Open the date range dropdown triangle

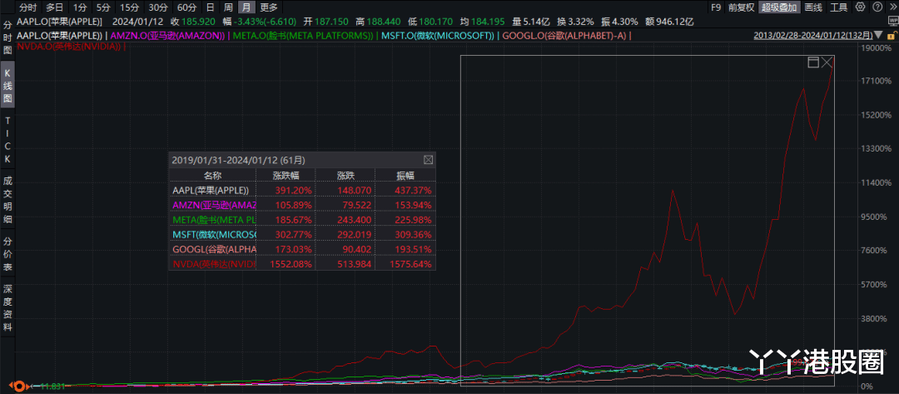point(879,36)
